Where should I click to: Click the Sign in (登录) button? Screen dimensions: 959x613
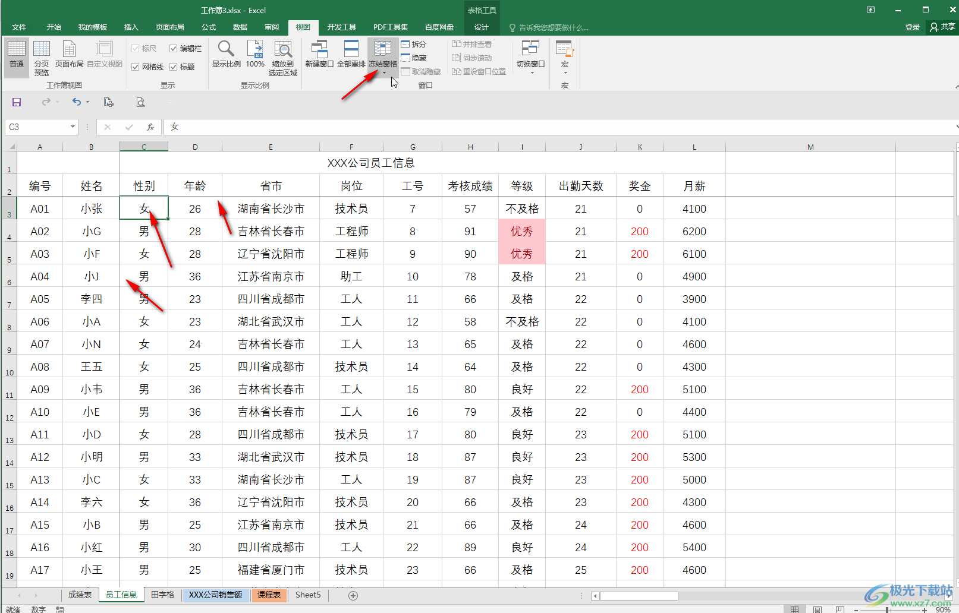[912, 27]
